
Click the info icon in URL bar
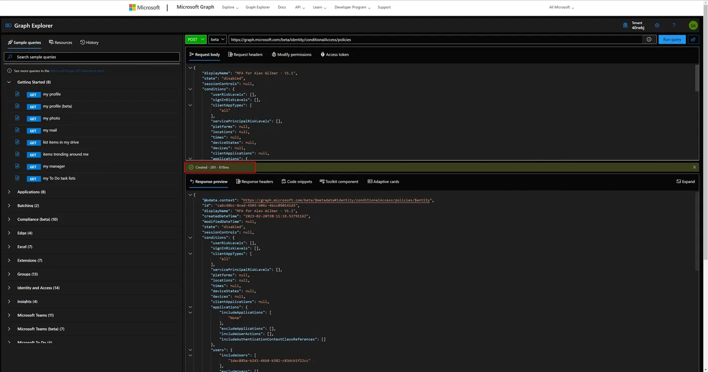(x=649, y=39)
